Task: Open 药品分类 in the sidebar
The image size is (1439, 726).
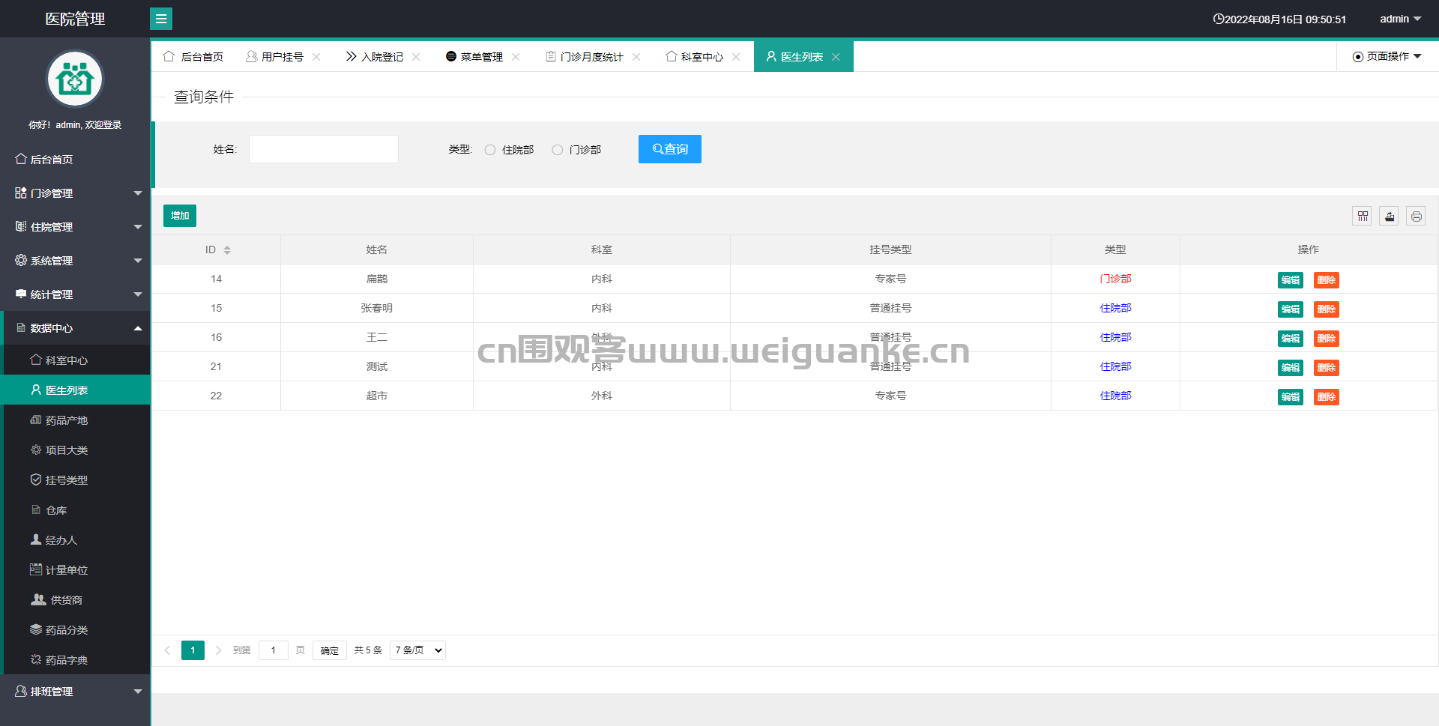Action: pyautogui.click(x=75, y=629)
